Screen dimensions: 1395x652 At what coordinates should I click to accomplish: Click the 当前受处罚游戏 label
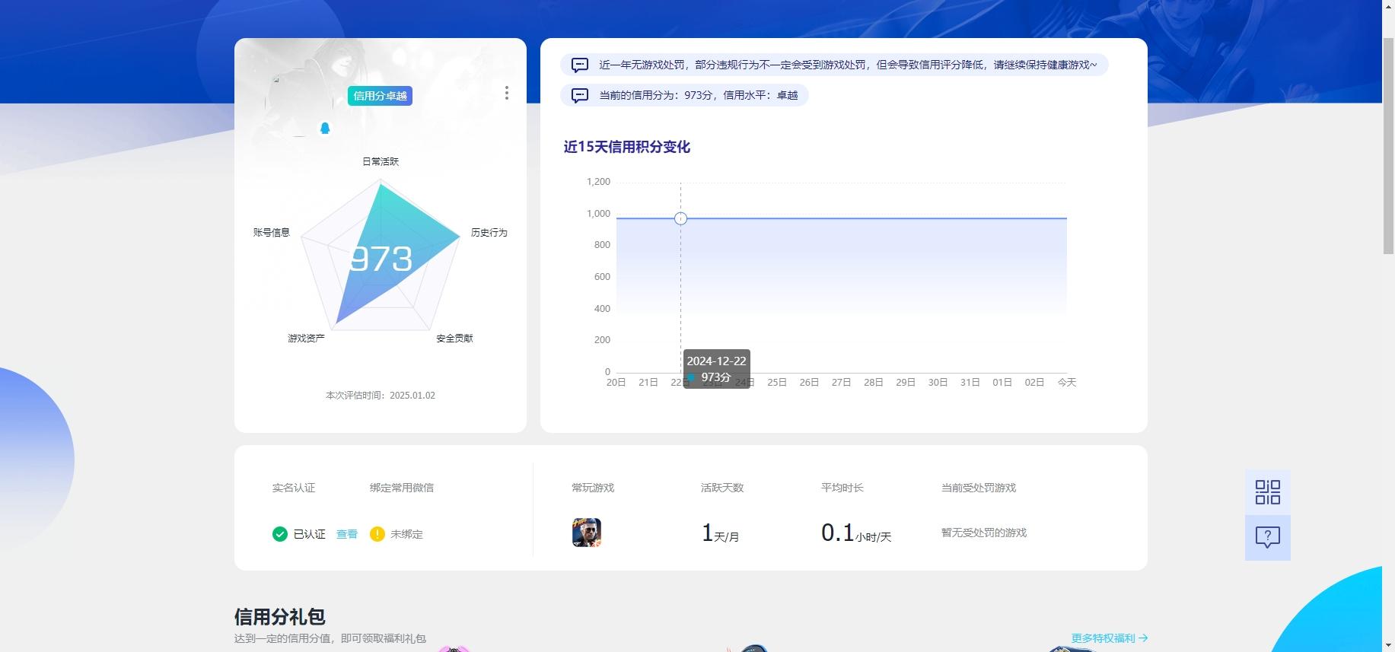click(979, 488)
